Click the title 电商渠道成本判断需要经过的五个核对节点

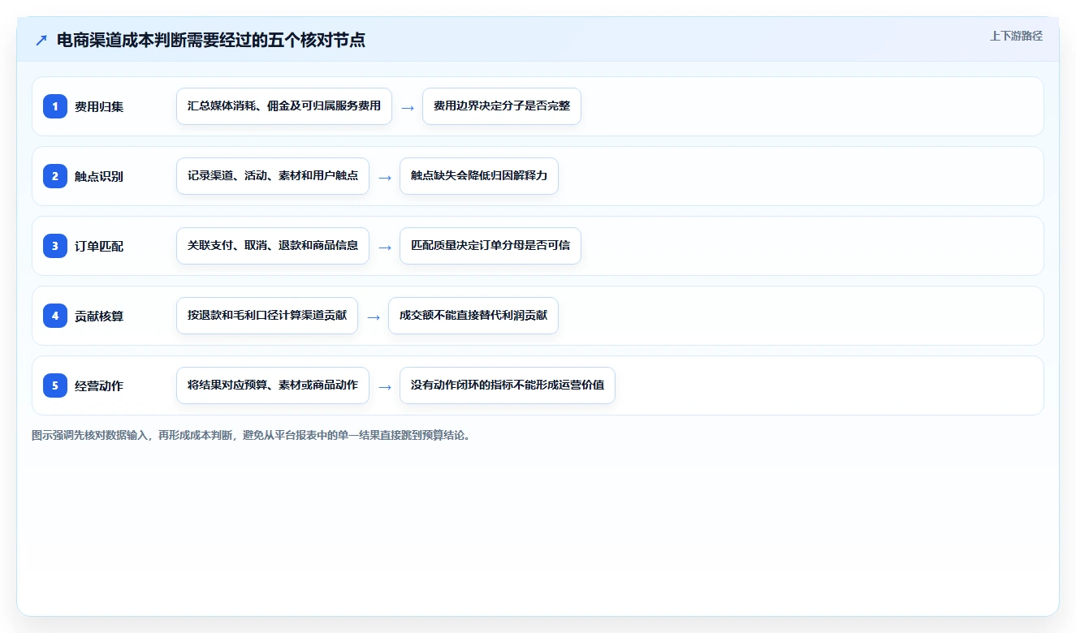point(211,40)
